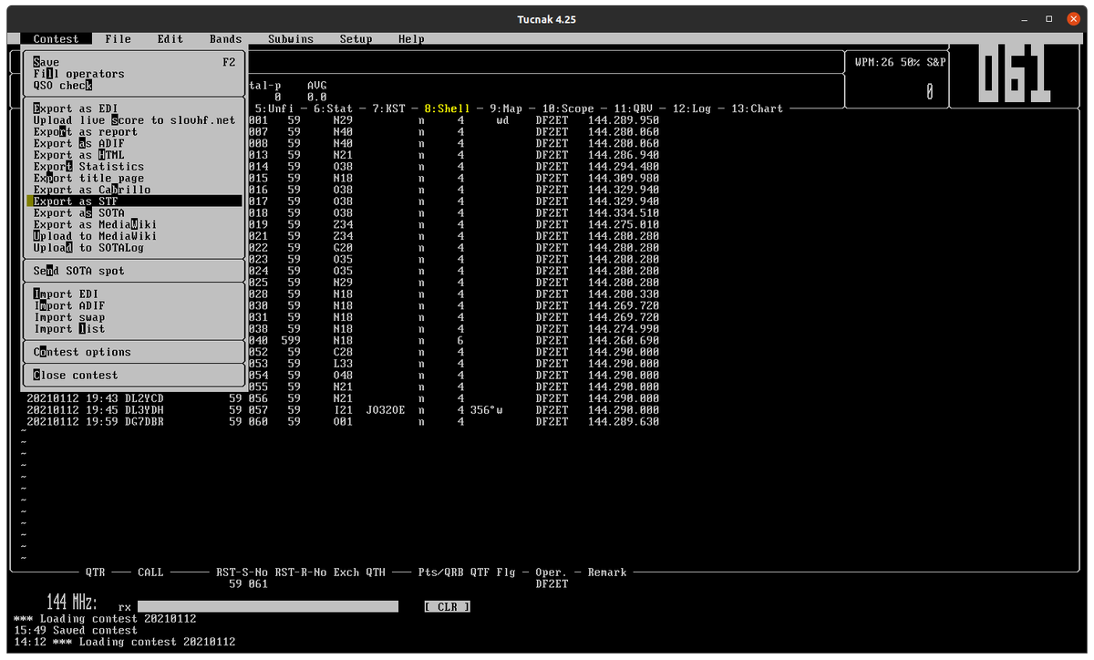Open the Bands menu
The width and height of the screenshot is (1094, 660).
point(225,39)
